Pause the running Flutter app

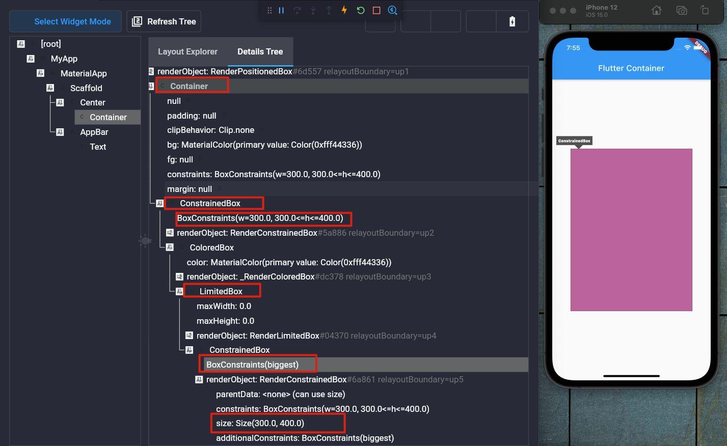point(281,10)
